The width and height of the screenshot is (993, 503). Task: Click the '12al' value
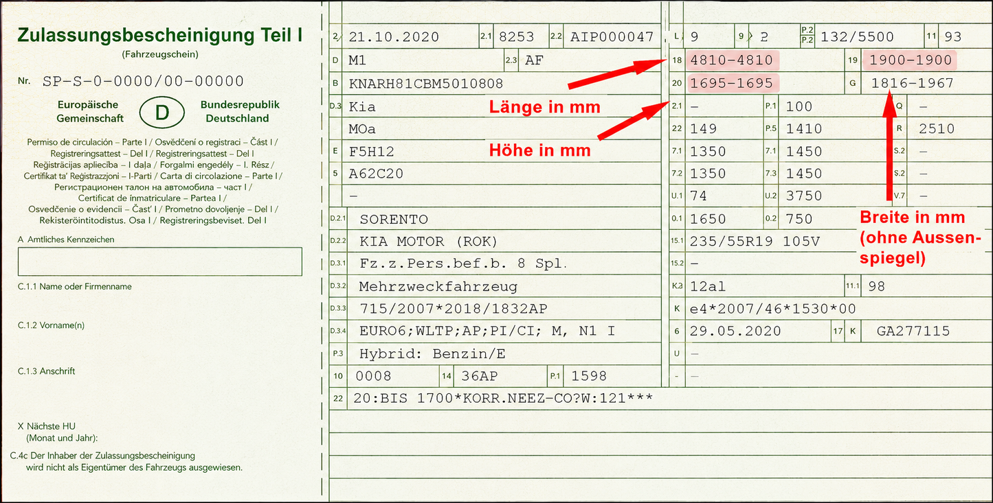click(708, 287)
